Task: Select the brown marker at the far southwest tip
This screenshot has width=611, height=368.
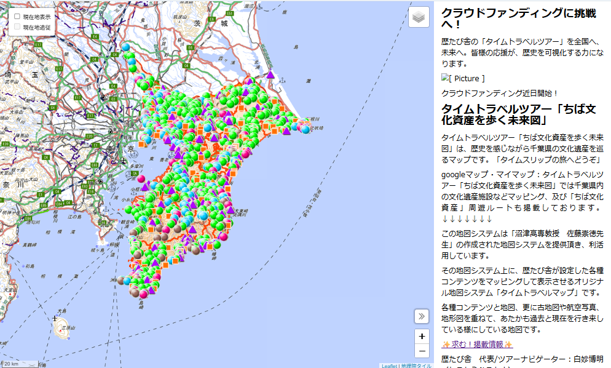Action: pyautogui.click(x=121, y=281)
